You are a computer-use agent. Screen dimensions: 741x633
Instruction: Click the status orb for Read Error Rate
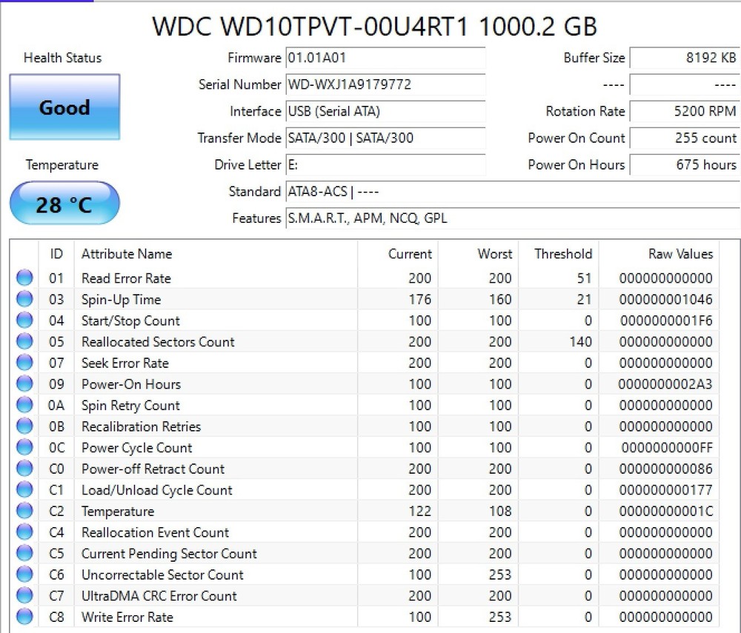click(24, 278)
